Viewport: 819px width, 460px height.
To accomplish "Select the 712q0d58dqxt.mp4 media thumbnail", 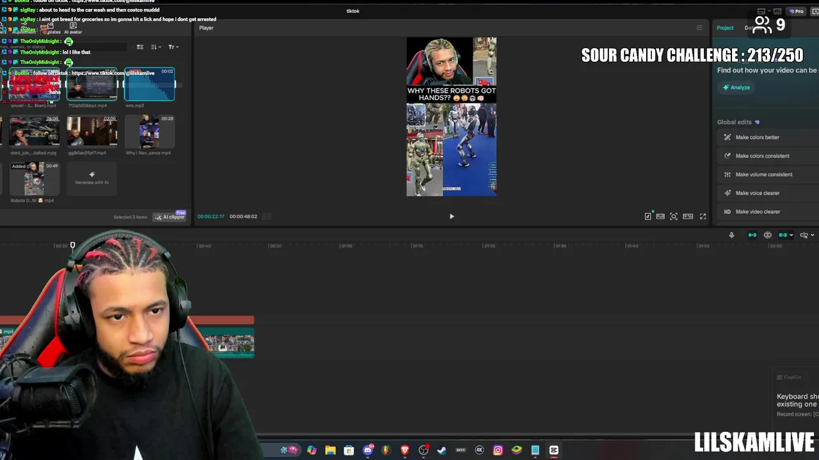I will coord(91,84).
